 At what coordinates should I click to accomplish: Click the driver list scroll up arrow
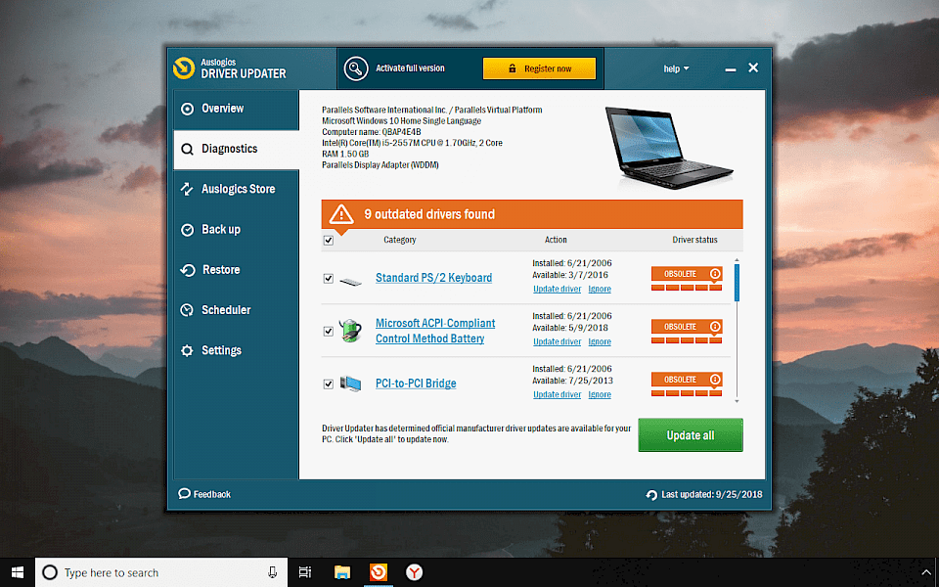click(x=737, y=260)
